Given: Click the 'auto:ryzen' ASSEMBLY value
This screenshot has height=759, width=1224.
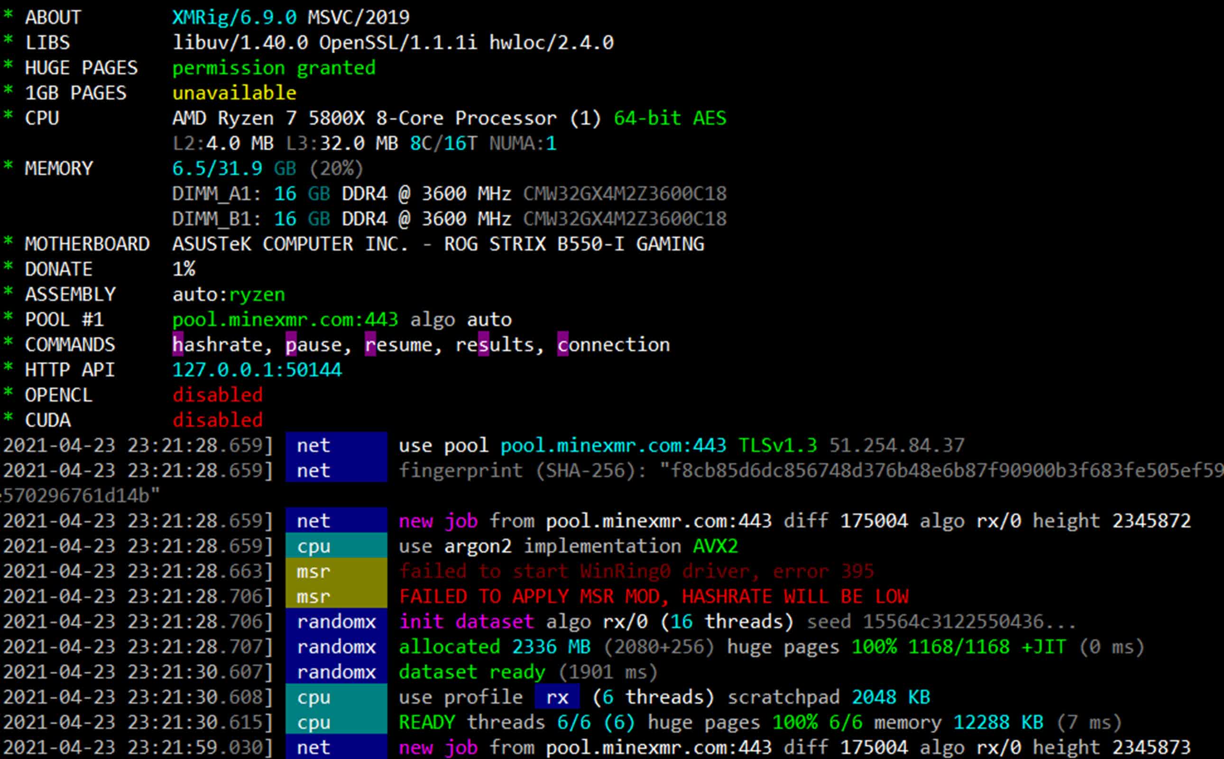Looking at the screenshot, I should tap(228, 295).
